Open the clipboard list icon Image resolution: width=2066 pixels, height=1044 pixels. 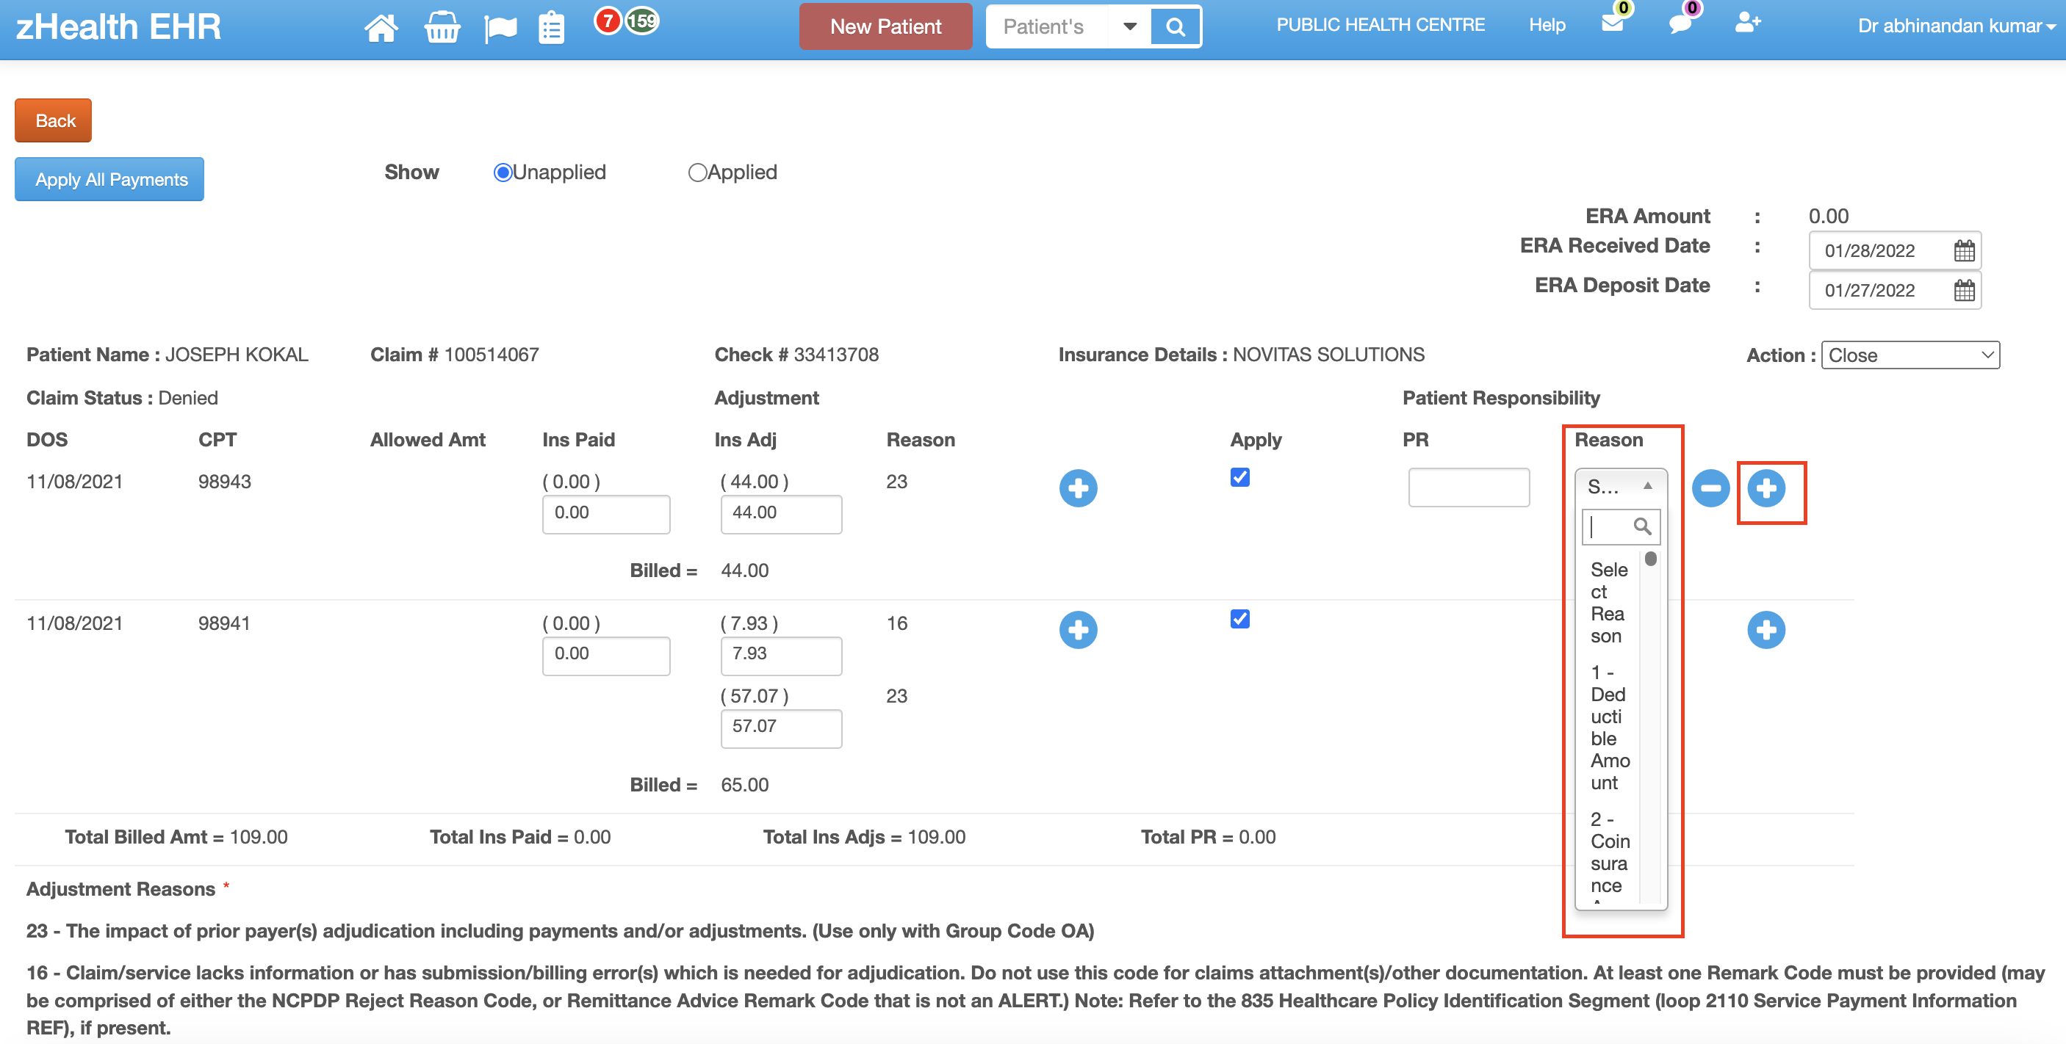tap(552, 28)
